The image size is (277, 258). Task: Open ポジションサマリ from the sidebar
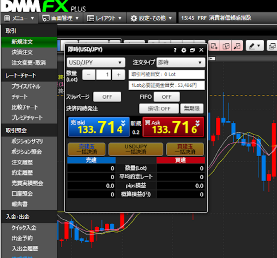pos(29,141)
